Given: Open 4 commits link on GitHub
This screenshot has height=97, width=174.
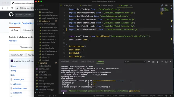Looking at the screenshot, I should click(x=26, y=47).
